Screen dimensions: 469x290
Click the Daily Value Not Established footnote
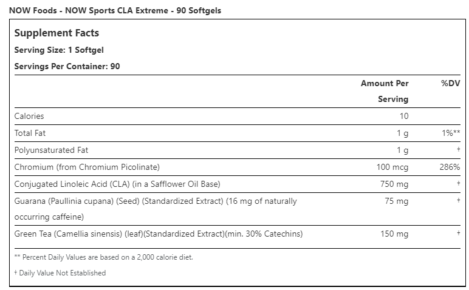point(60,273)
